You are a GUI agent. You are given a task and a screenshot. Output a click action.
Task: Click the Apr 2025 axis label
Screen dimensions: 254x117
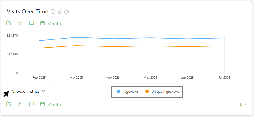coord(113,78)
